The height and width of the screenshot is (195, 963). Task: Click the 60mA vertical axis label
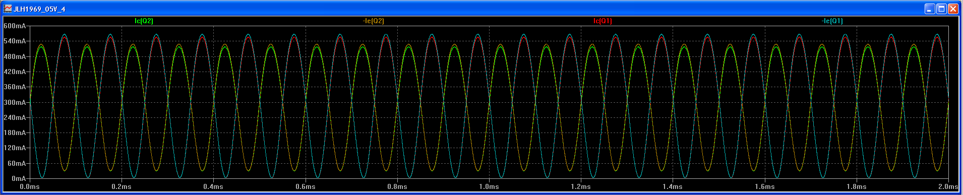16,163
